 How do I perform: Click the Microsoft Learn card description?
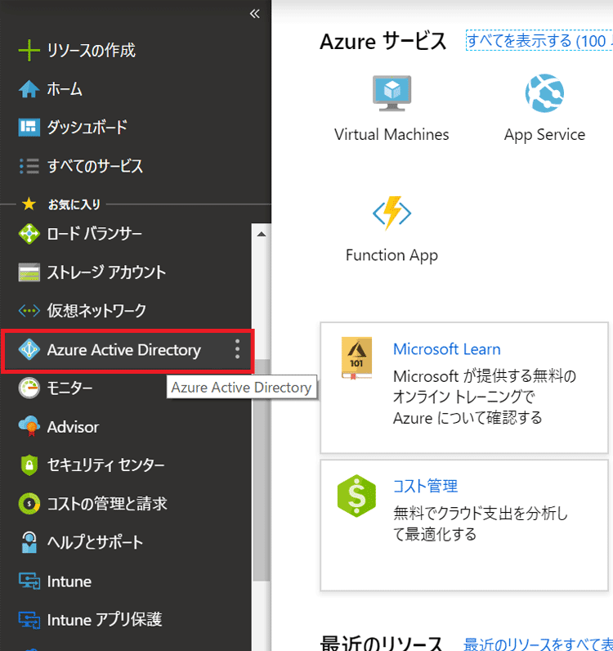[485, 397]
